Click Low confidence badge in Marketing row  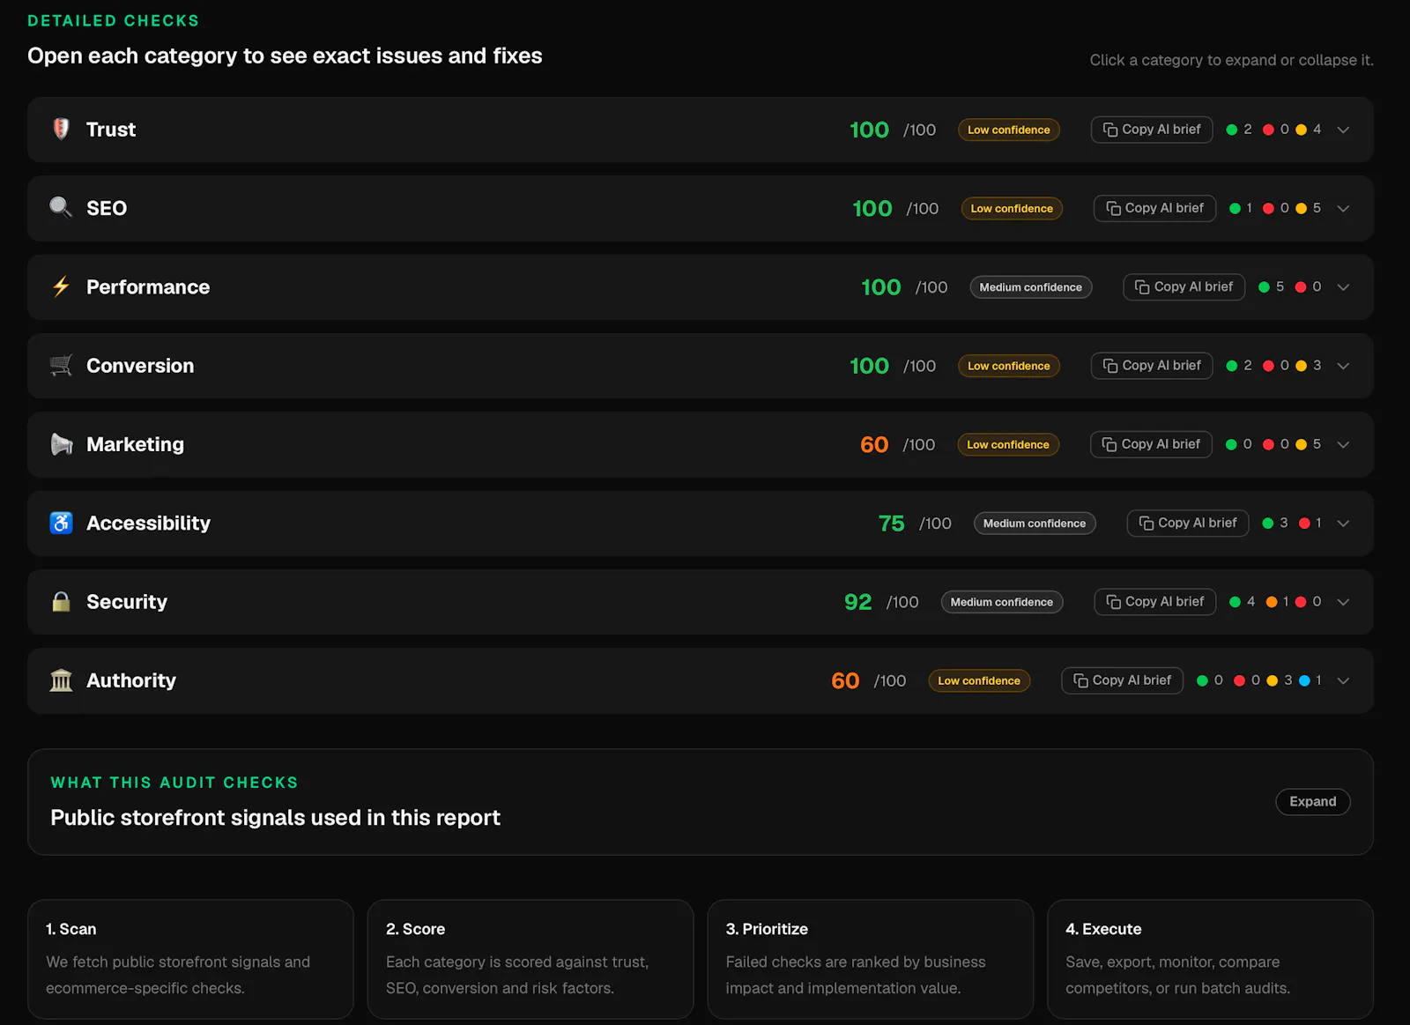1008,445
